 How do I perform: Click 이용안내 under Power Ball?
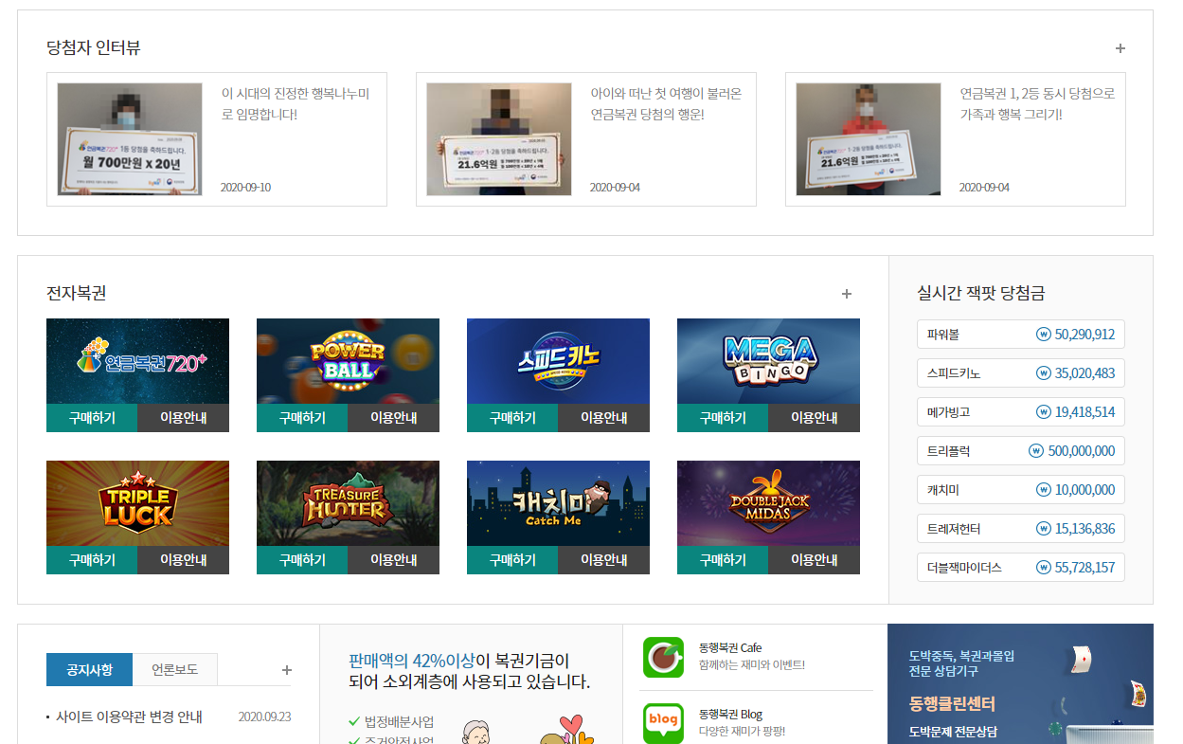pos(393,418)
